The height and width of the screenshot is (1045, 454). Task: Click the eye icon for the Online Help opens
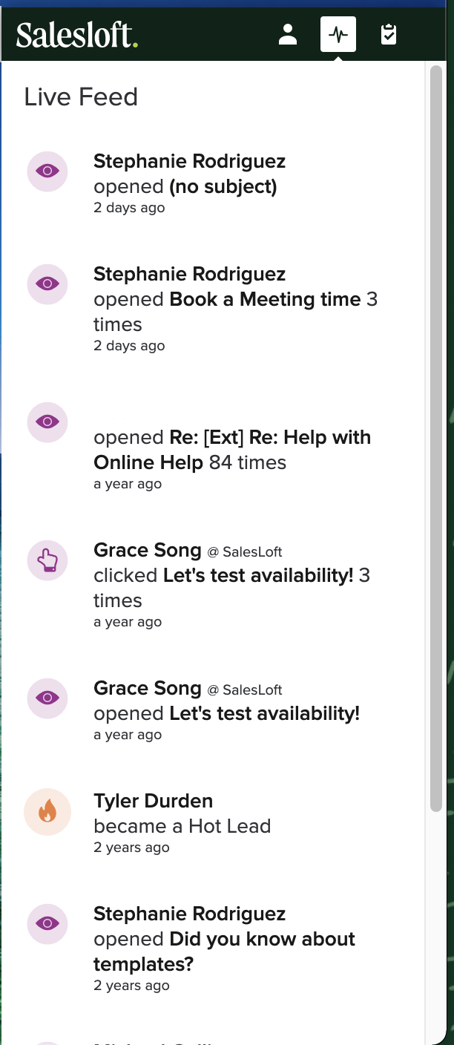pyautogui.click(x=47, y=422)
